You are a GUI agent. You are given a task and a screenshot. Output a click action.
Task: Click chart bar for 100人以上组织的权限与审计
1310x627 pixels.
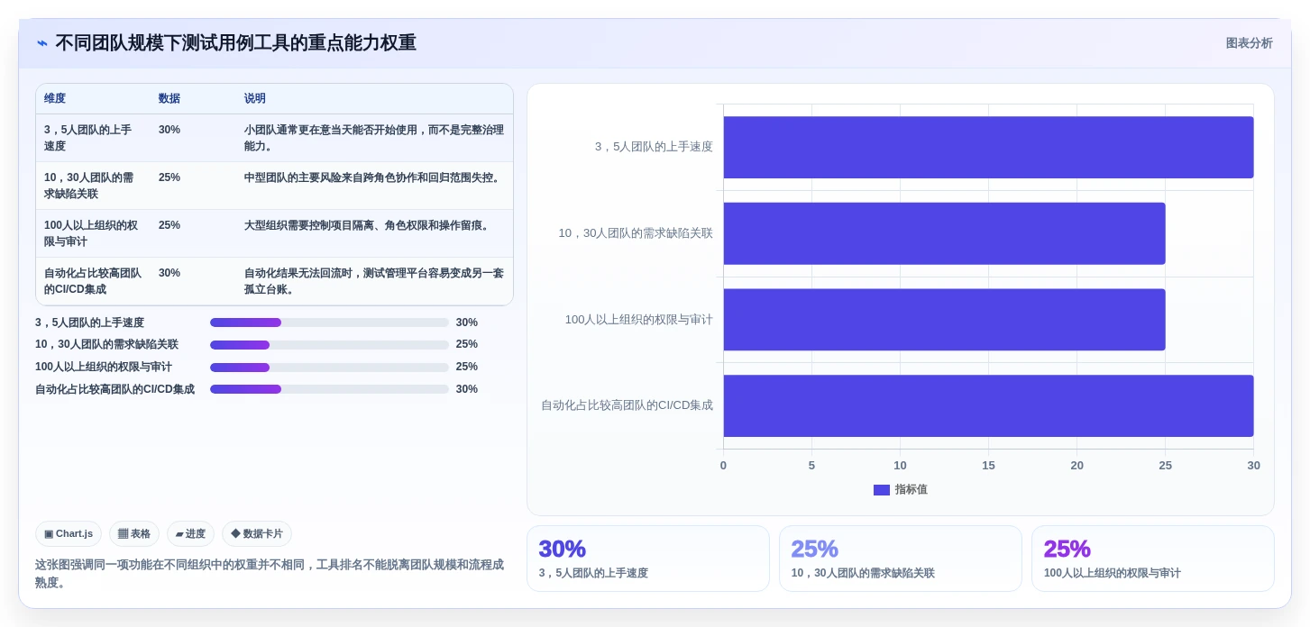[x=944, y=320]
